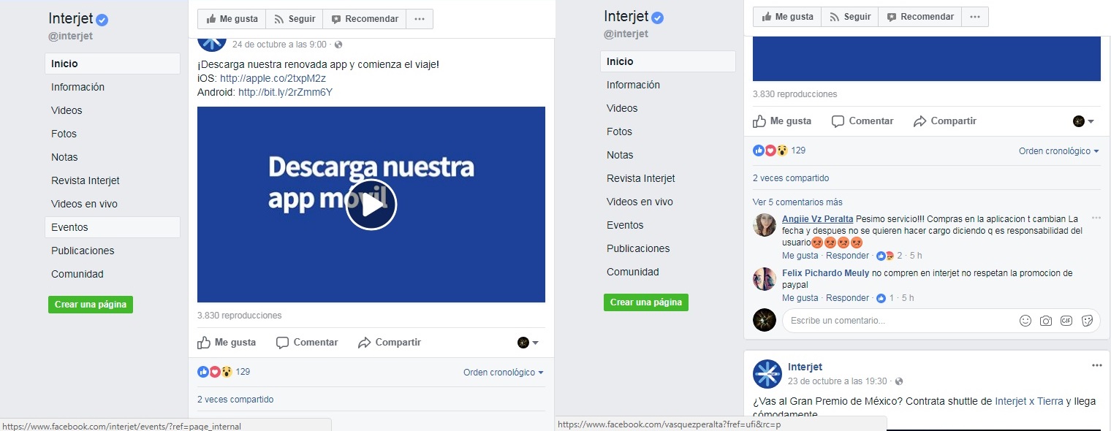Select 'Eventos' in left screenshot sidebar
This screenshot has width=1111, height=431.
click(x=113, y=227)
